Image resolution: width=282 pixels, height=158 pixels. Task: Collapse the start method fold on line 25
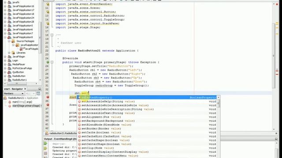pos(52,62)
